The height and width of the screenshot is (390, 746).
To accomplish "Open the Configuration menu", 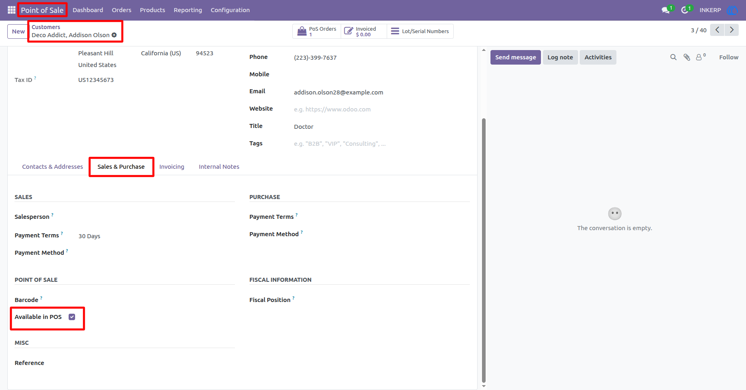I will click(230, 10).
